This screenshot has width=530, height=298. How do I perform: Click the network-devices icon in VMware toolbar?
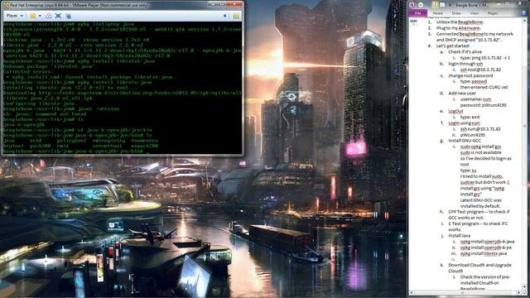tap(49, 16)
